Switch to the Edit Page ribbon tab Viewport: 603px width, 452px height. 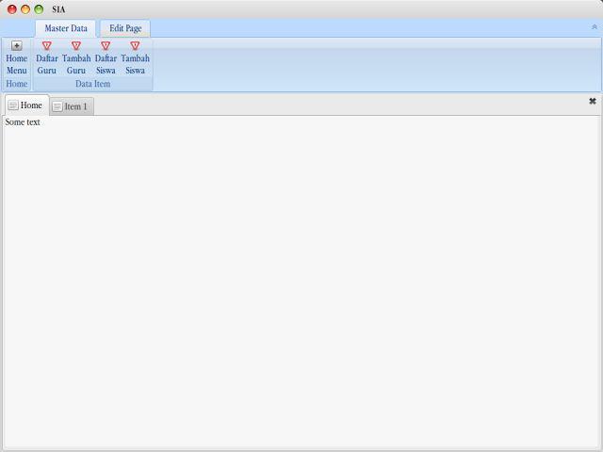(125, 28)
